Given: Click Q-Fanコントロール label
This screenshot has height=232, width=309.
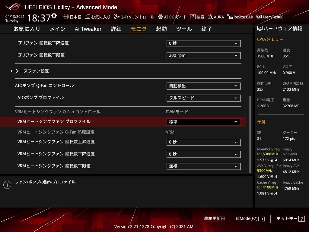Looking at the screenshot, I should point(137,17).
